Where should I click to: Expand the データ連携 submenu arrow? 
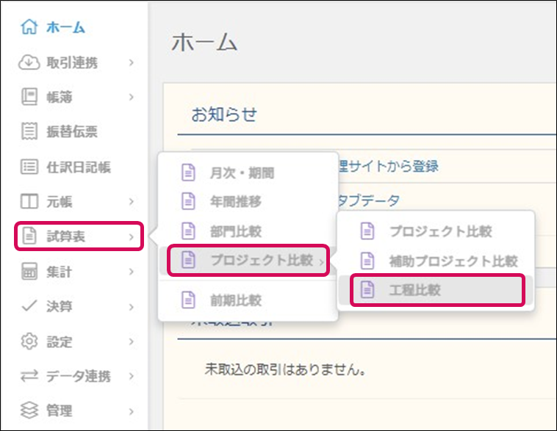(132, 377)
